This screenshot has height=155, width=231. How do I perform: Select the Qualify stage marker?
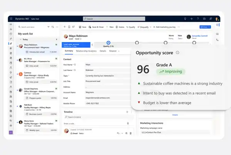(109, 43)
